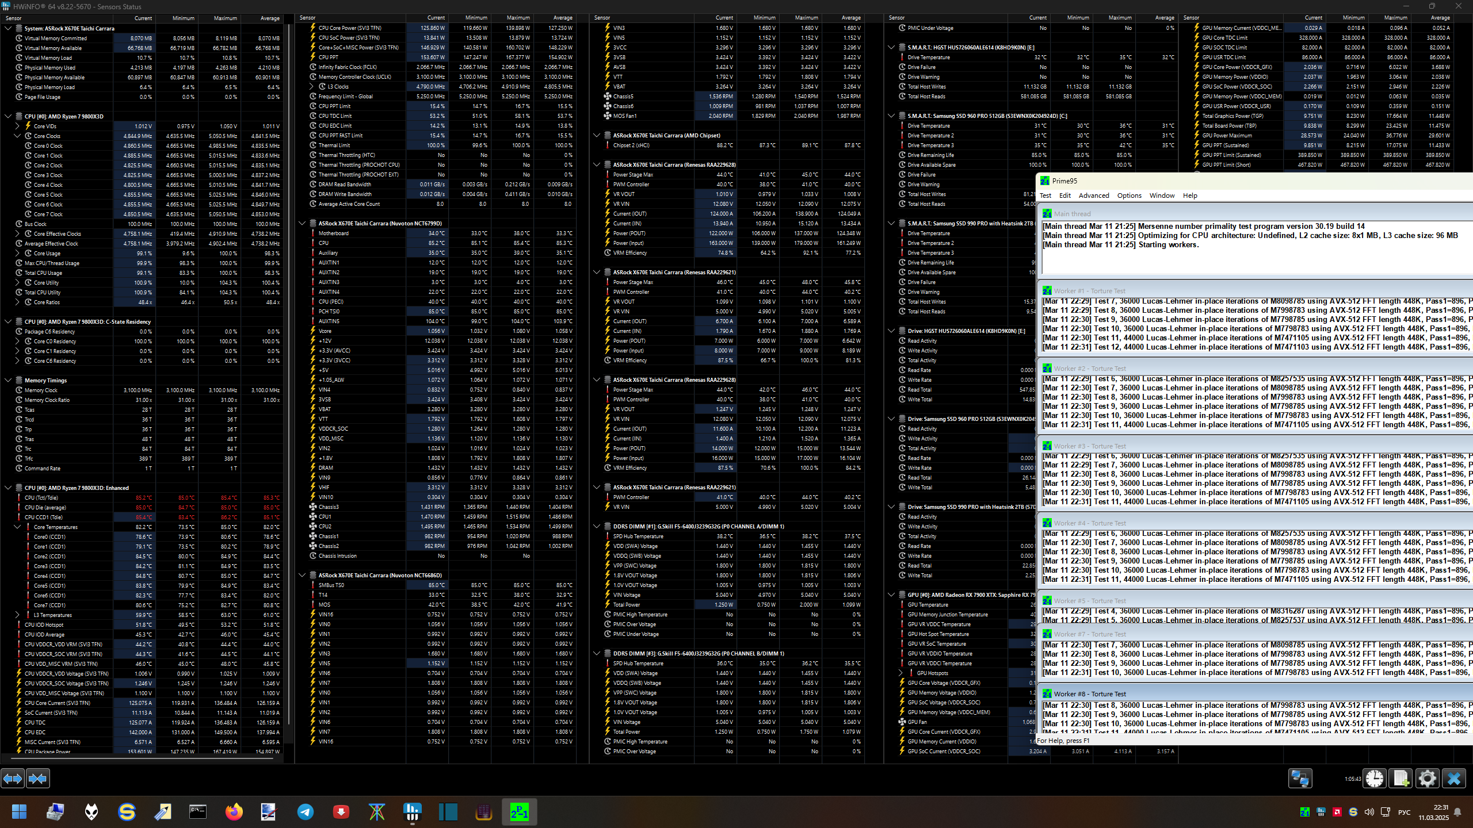Collapse the Memory Timings group
1473x828 pixels.
[8, 380]
